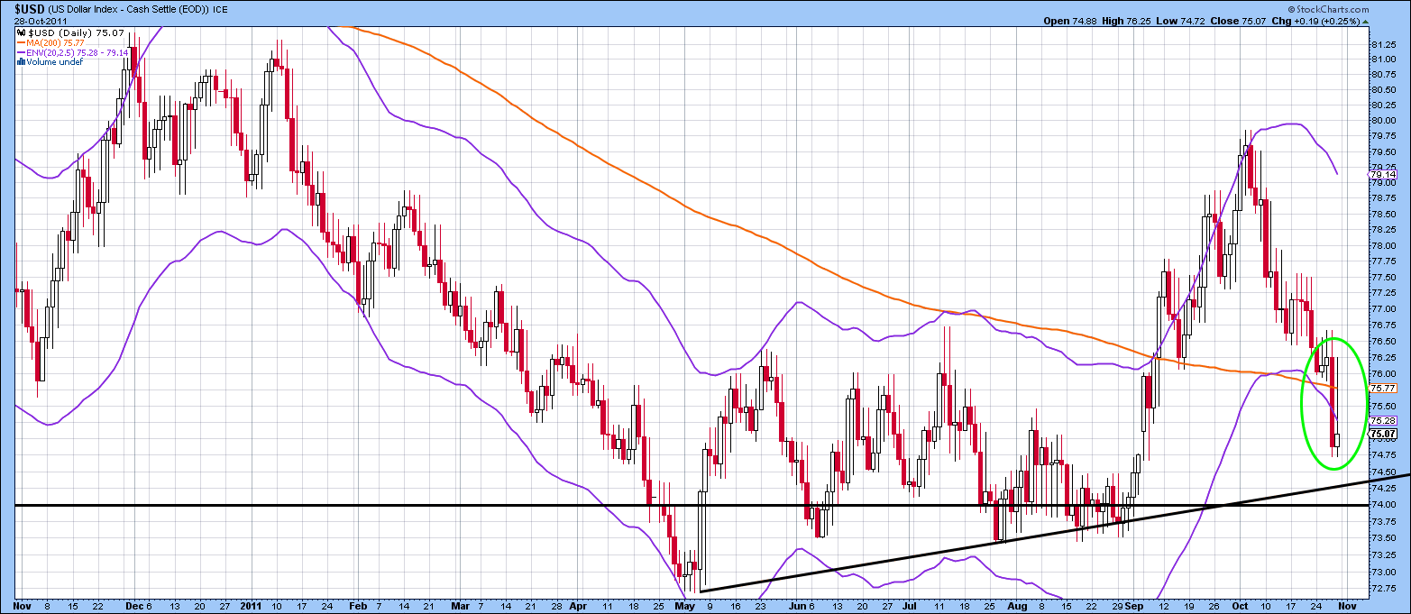
Task: Click the Feb month label on time axis
Action: (356, 605)
